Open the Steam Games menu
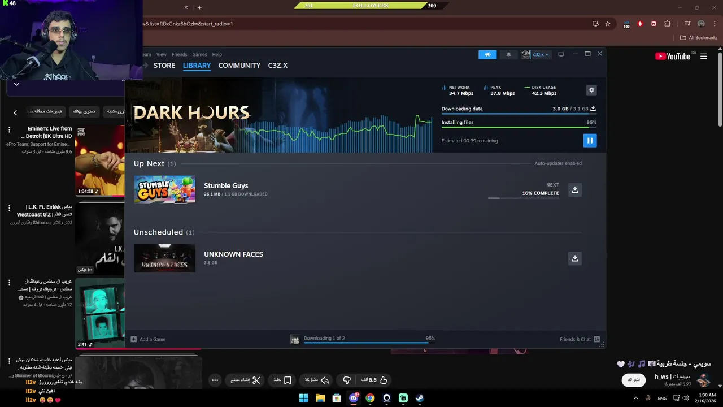723x407 pixels. pyautogui.click(x=199, y=54)
